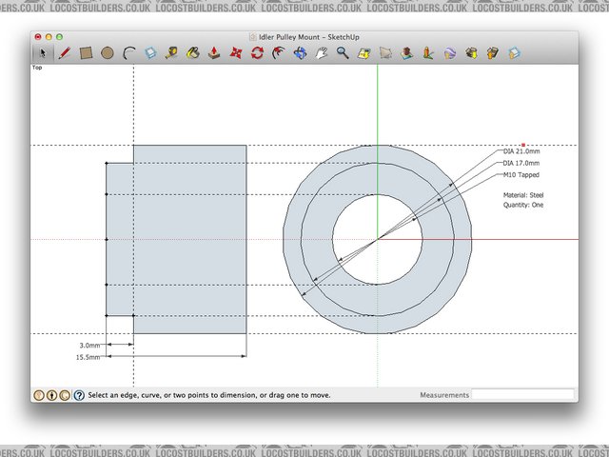Click the M10 Tapped annotation
The image size is (609, 457).
tap(521, 175)
